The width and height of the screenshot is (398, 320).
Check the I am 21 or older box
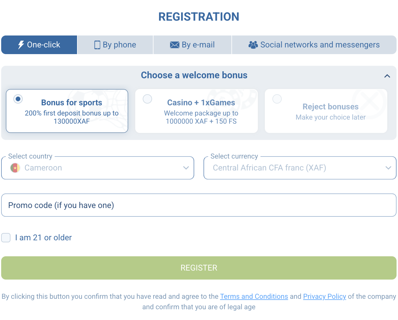[6, 238]
